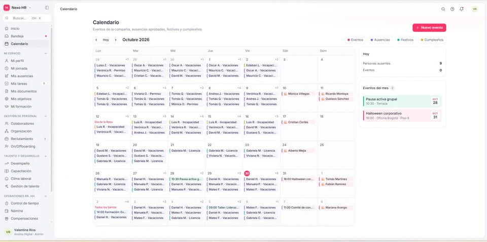The image size is (487, 242).
Task: Toggle the Ausencias legend filter
Action: 380,40
